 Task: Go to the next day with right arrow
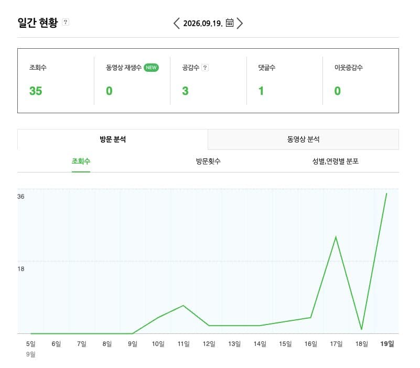click(240, 23)
